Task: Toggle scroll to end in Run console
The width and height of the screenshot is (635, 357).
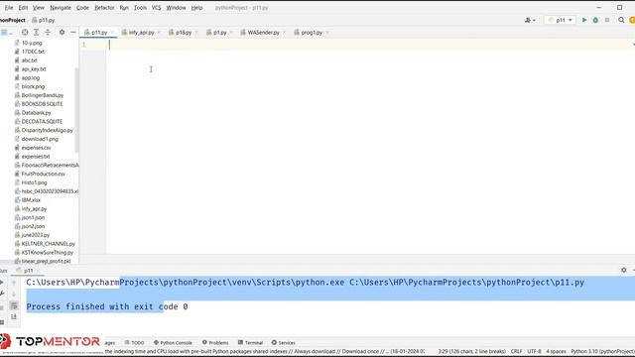Action: (x=14, y=316)
